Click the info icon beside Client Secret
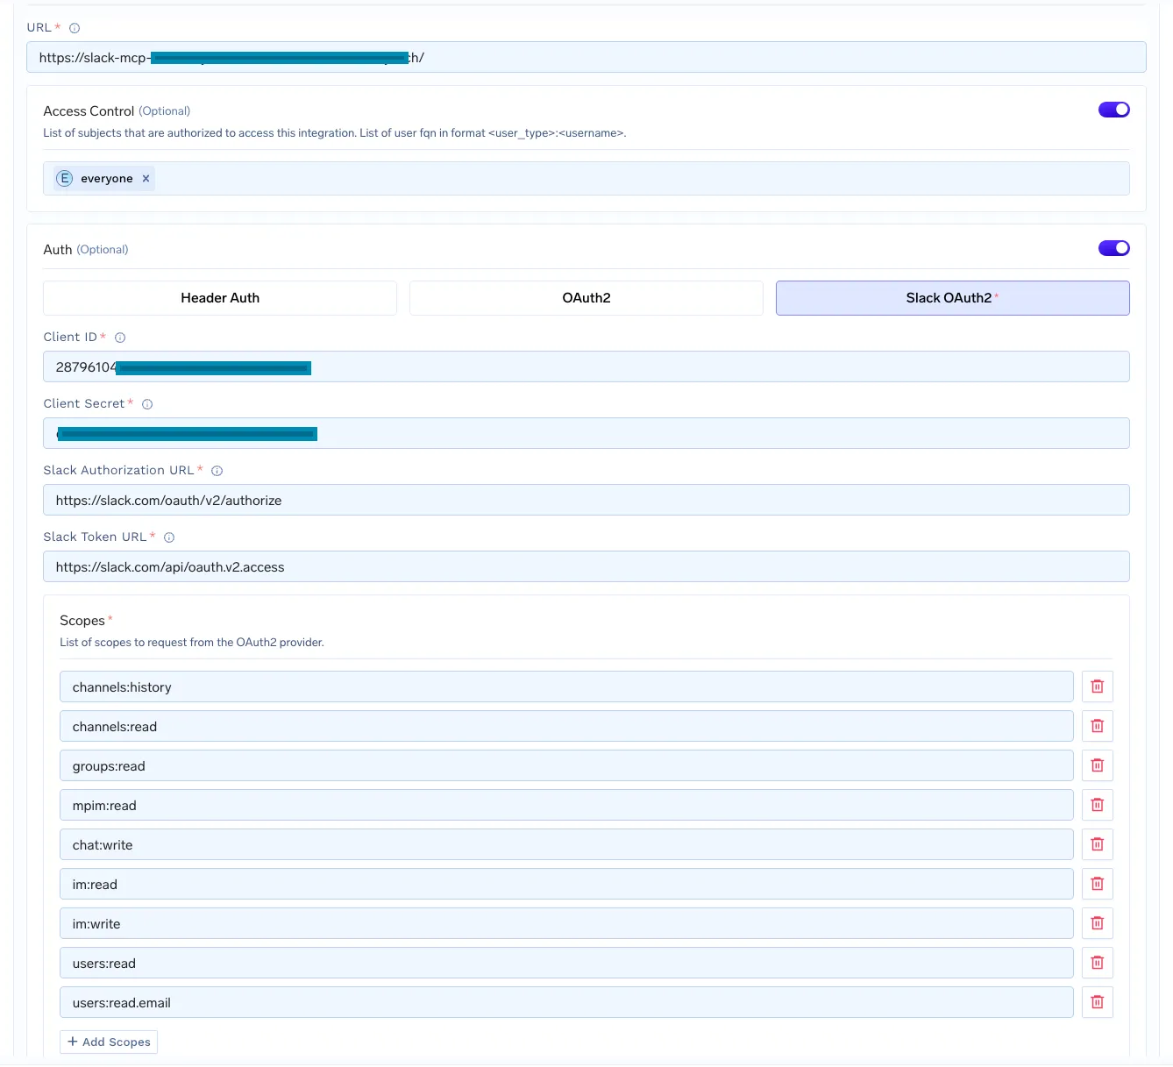 pyautogui.click(x=147, y=404)
